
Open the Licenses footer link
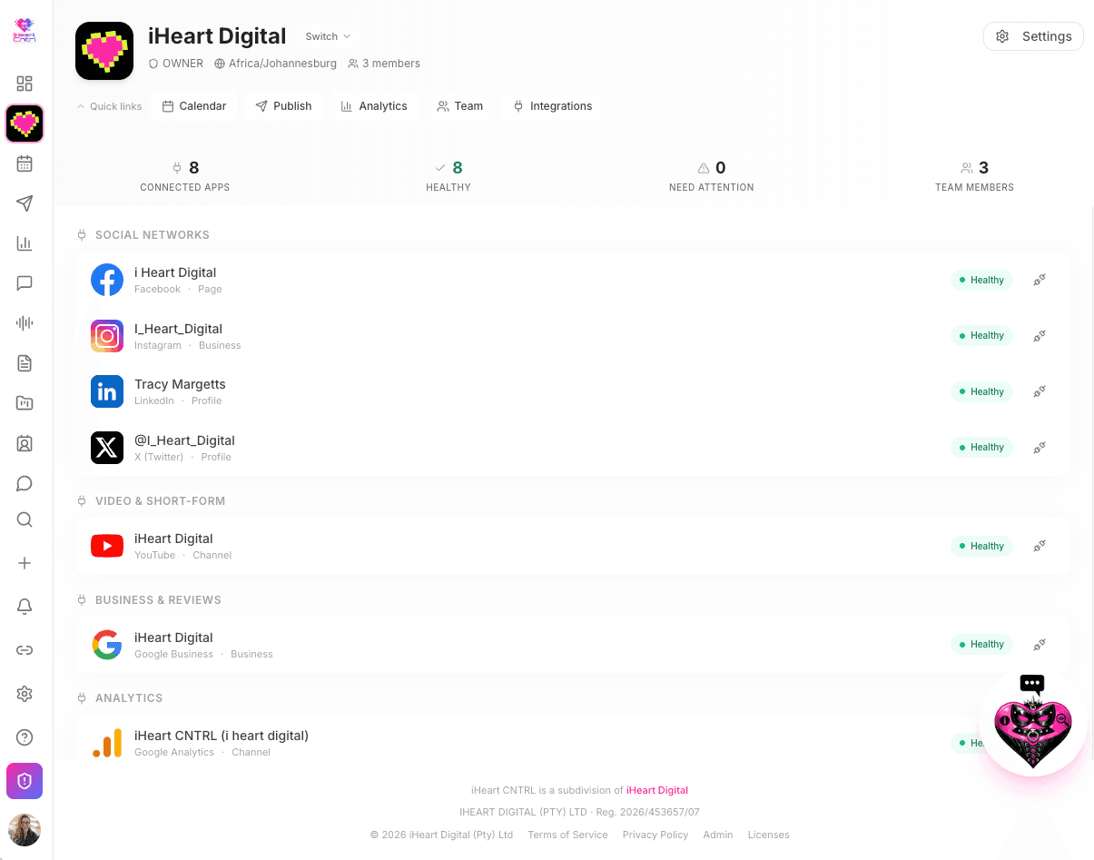(x=768, y=835)
